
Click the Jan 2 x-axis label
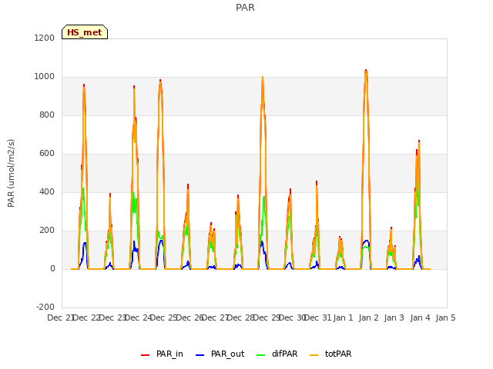coord(369,317)
